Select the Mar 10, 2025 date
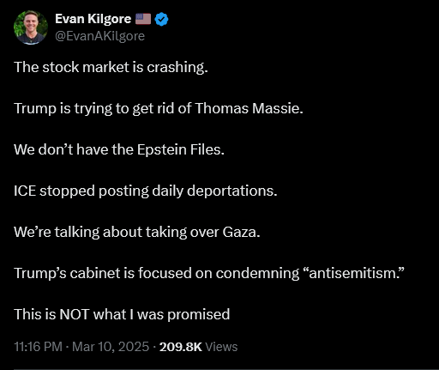 point(111,347)
